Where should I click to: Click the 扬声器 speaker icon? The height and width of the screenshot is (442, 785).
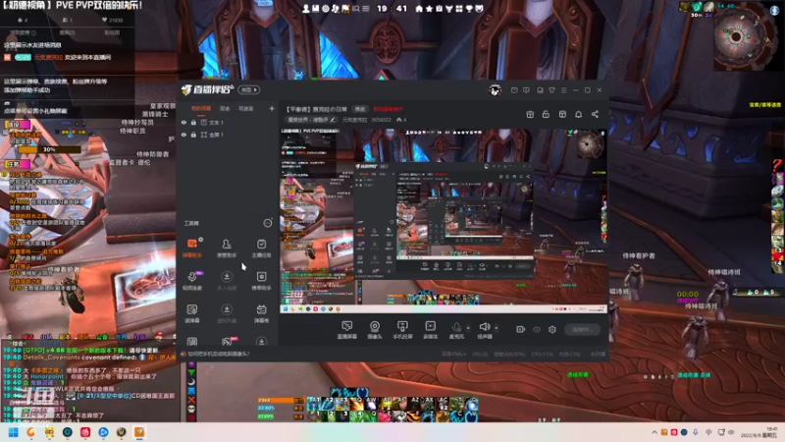485,327
